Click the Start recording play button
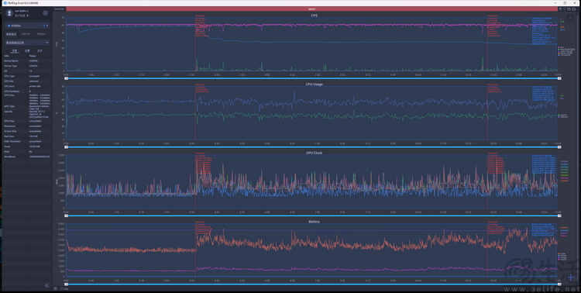 (x=571, y=17)
